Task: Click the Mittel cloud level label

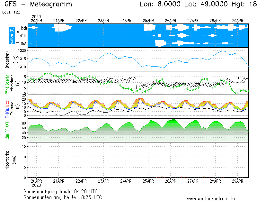Action: pyautogui.click(x=23, y=36)
